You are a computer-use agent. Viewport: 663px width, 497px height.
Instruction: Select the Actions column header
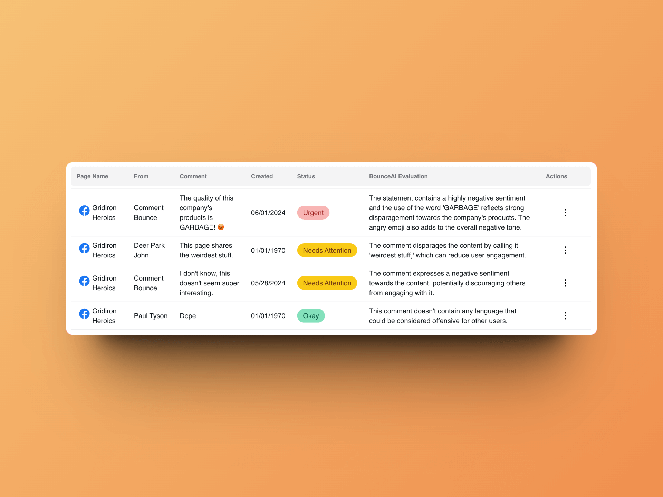click(x=556, y=176)
